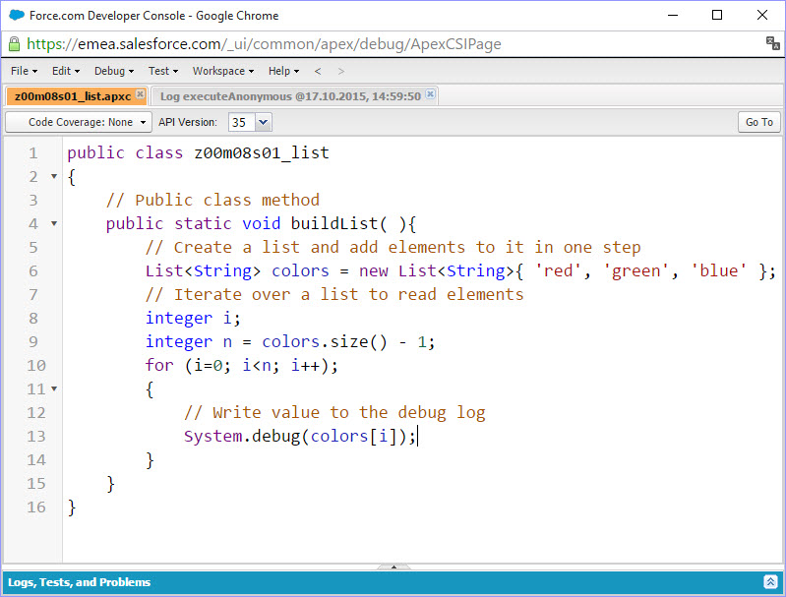
Task: Switch to Log executeAnonymous tab
Action: (x=290, y=96)
